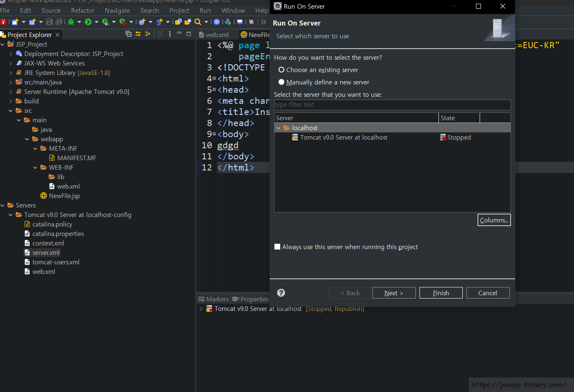Collapse the Servers project node
Screen dimensions: 574x392
point(2,205)
